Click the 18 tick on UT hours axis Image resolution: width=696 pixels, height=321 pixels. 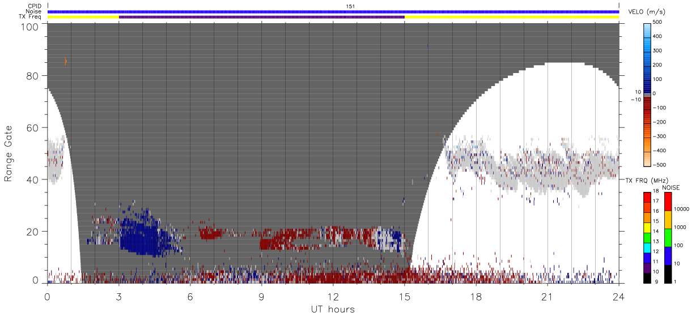476,296
